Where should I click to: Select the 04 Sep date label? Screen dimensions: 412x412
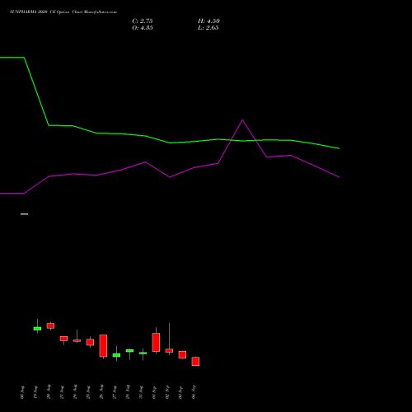click(194, 392)
